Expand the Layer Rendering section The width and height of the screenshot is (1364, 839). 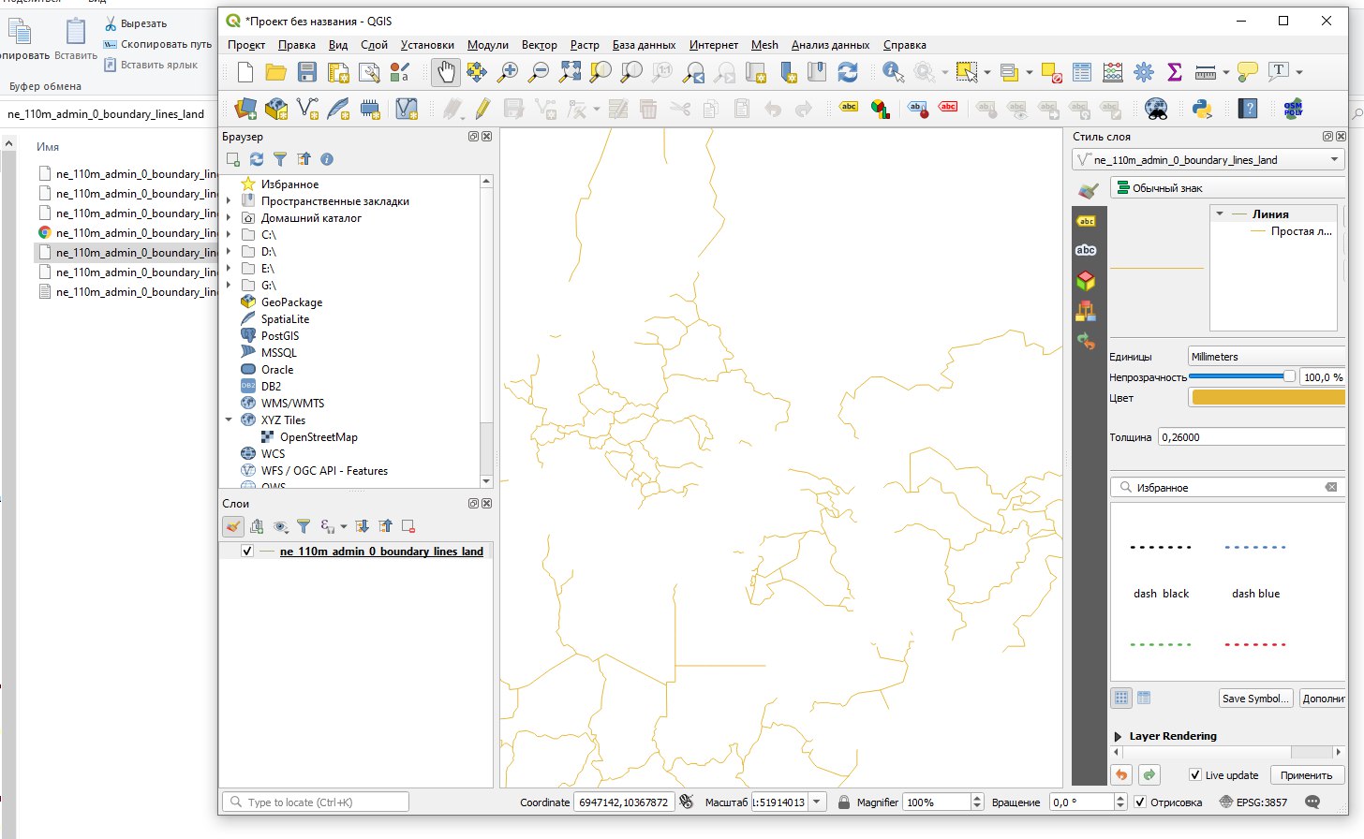click(1118, 736)
